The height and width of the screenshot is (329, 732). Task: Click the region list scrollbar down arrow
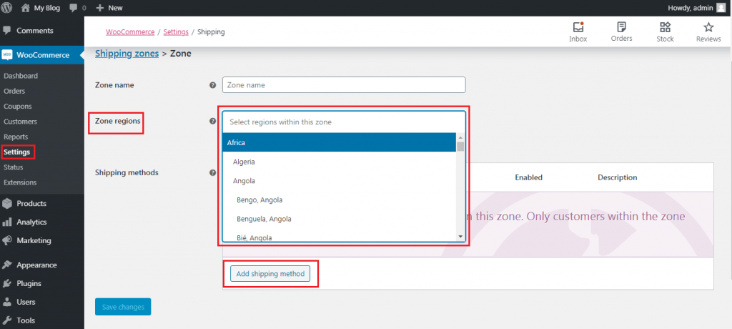point(461,237)
